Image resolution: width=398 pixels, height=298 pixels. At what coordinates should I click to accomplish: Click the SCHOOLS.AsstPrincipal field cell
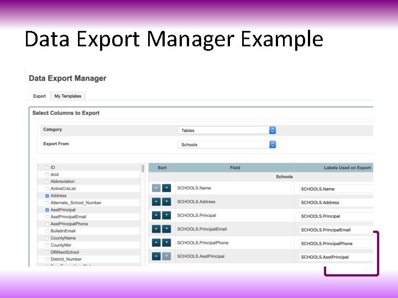click(235, 256)
